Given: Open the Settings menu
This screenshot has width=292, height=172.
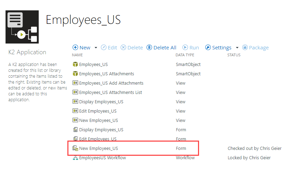Looking at the screenshot, I should pyautogui.click(x=218, y=48).
